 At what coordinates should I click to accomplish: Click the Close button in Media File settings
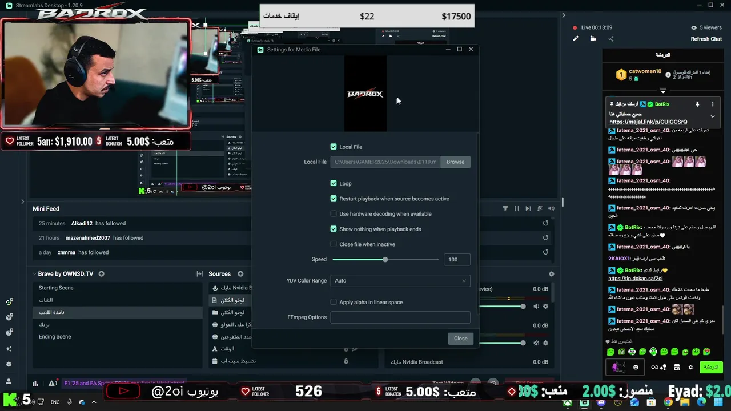click(460, 339)
